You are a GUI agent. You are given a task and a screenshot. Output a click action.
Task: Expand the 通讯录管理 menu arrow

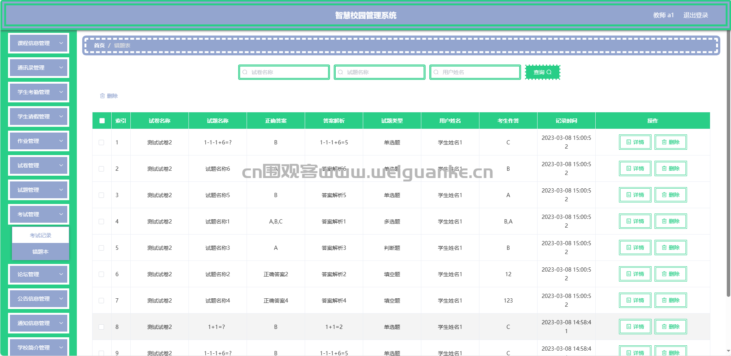[61, 68]
